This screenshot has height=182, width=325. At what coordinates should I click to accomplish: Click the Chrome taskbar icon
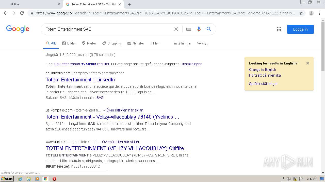[45, 179]
